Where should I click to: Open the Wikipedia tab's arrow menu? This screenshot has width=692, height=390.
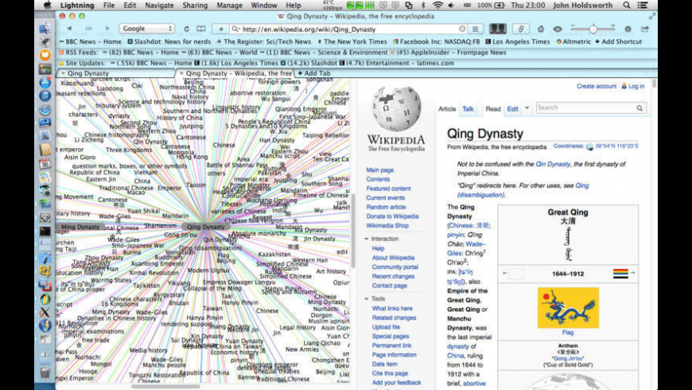tap(181, 73)
